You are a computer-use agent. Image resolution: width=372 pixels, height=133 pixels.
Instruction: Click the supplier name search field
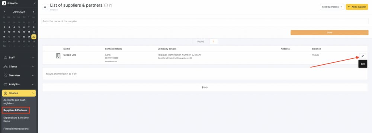tap(205, 21)
